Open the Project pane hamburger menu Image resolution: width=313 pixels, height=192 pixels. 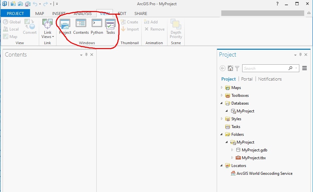click(305, 68)
